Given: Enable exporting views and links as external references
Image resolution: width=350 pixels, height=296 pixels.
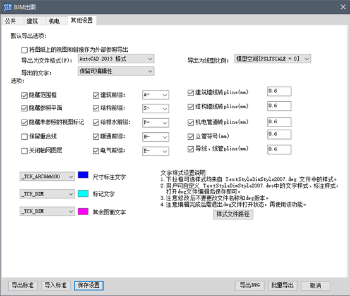Looking at the screenshot, I should 25,50.
